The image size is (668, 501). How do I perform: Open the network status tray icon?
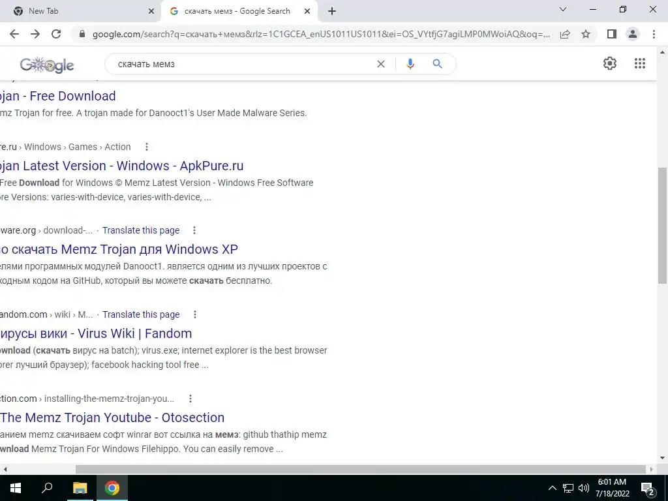pyautogui.click(x=568, y=488)
